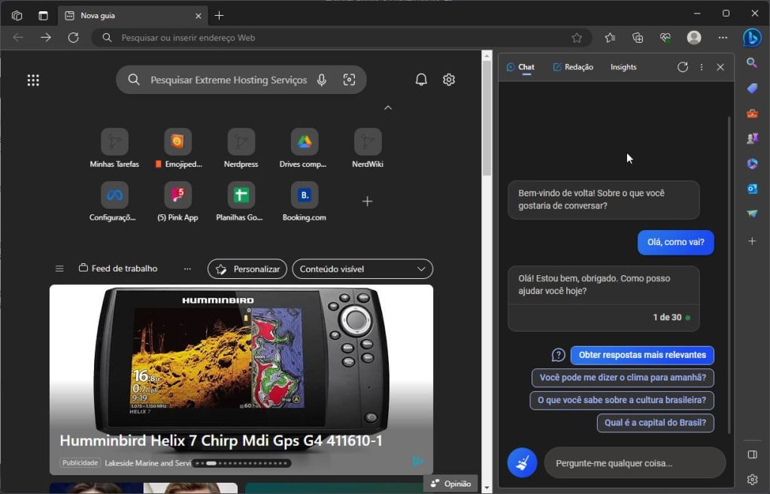This screenshot has width=770, height=494.
Task: Open the sidebar Microsoft 365 icon
Action: click(752, 163)
